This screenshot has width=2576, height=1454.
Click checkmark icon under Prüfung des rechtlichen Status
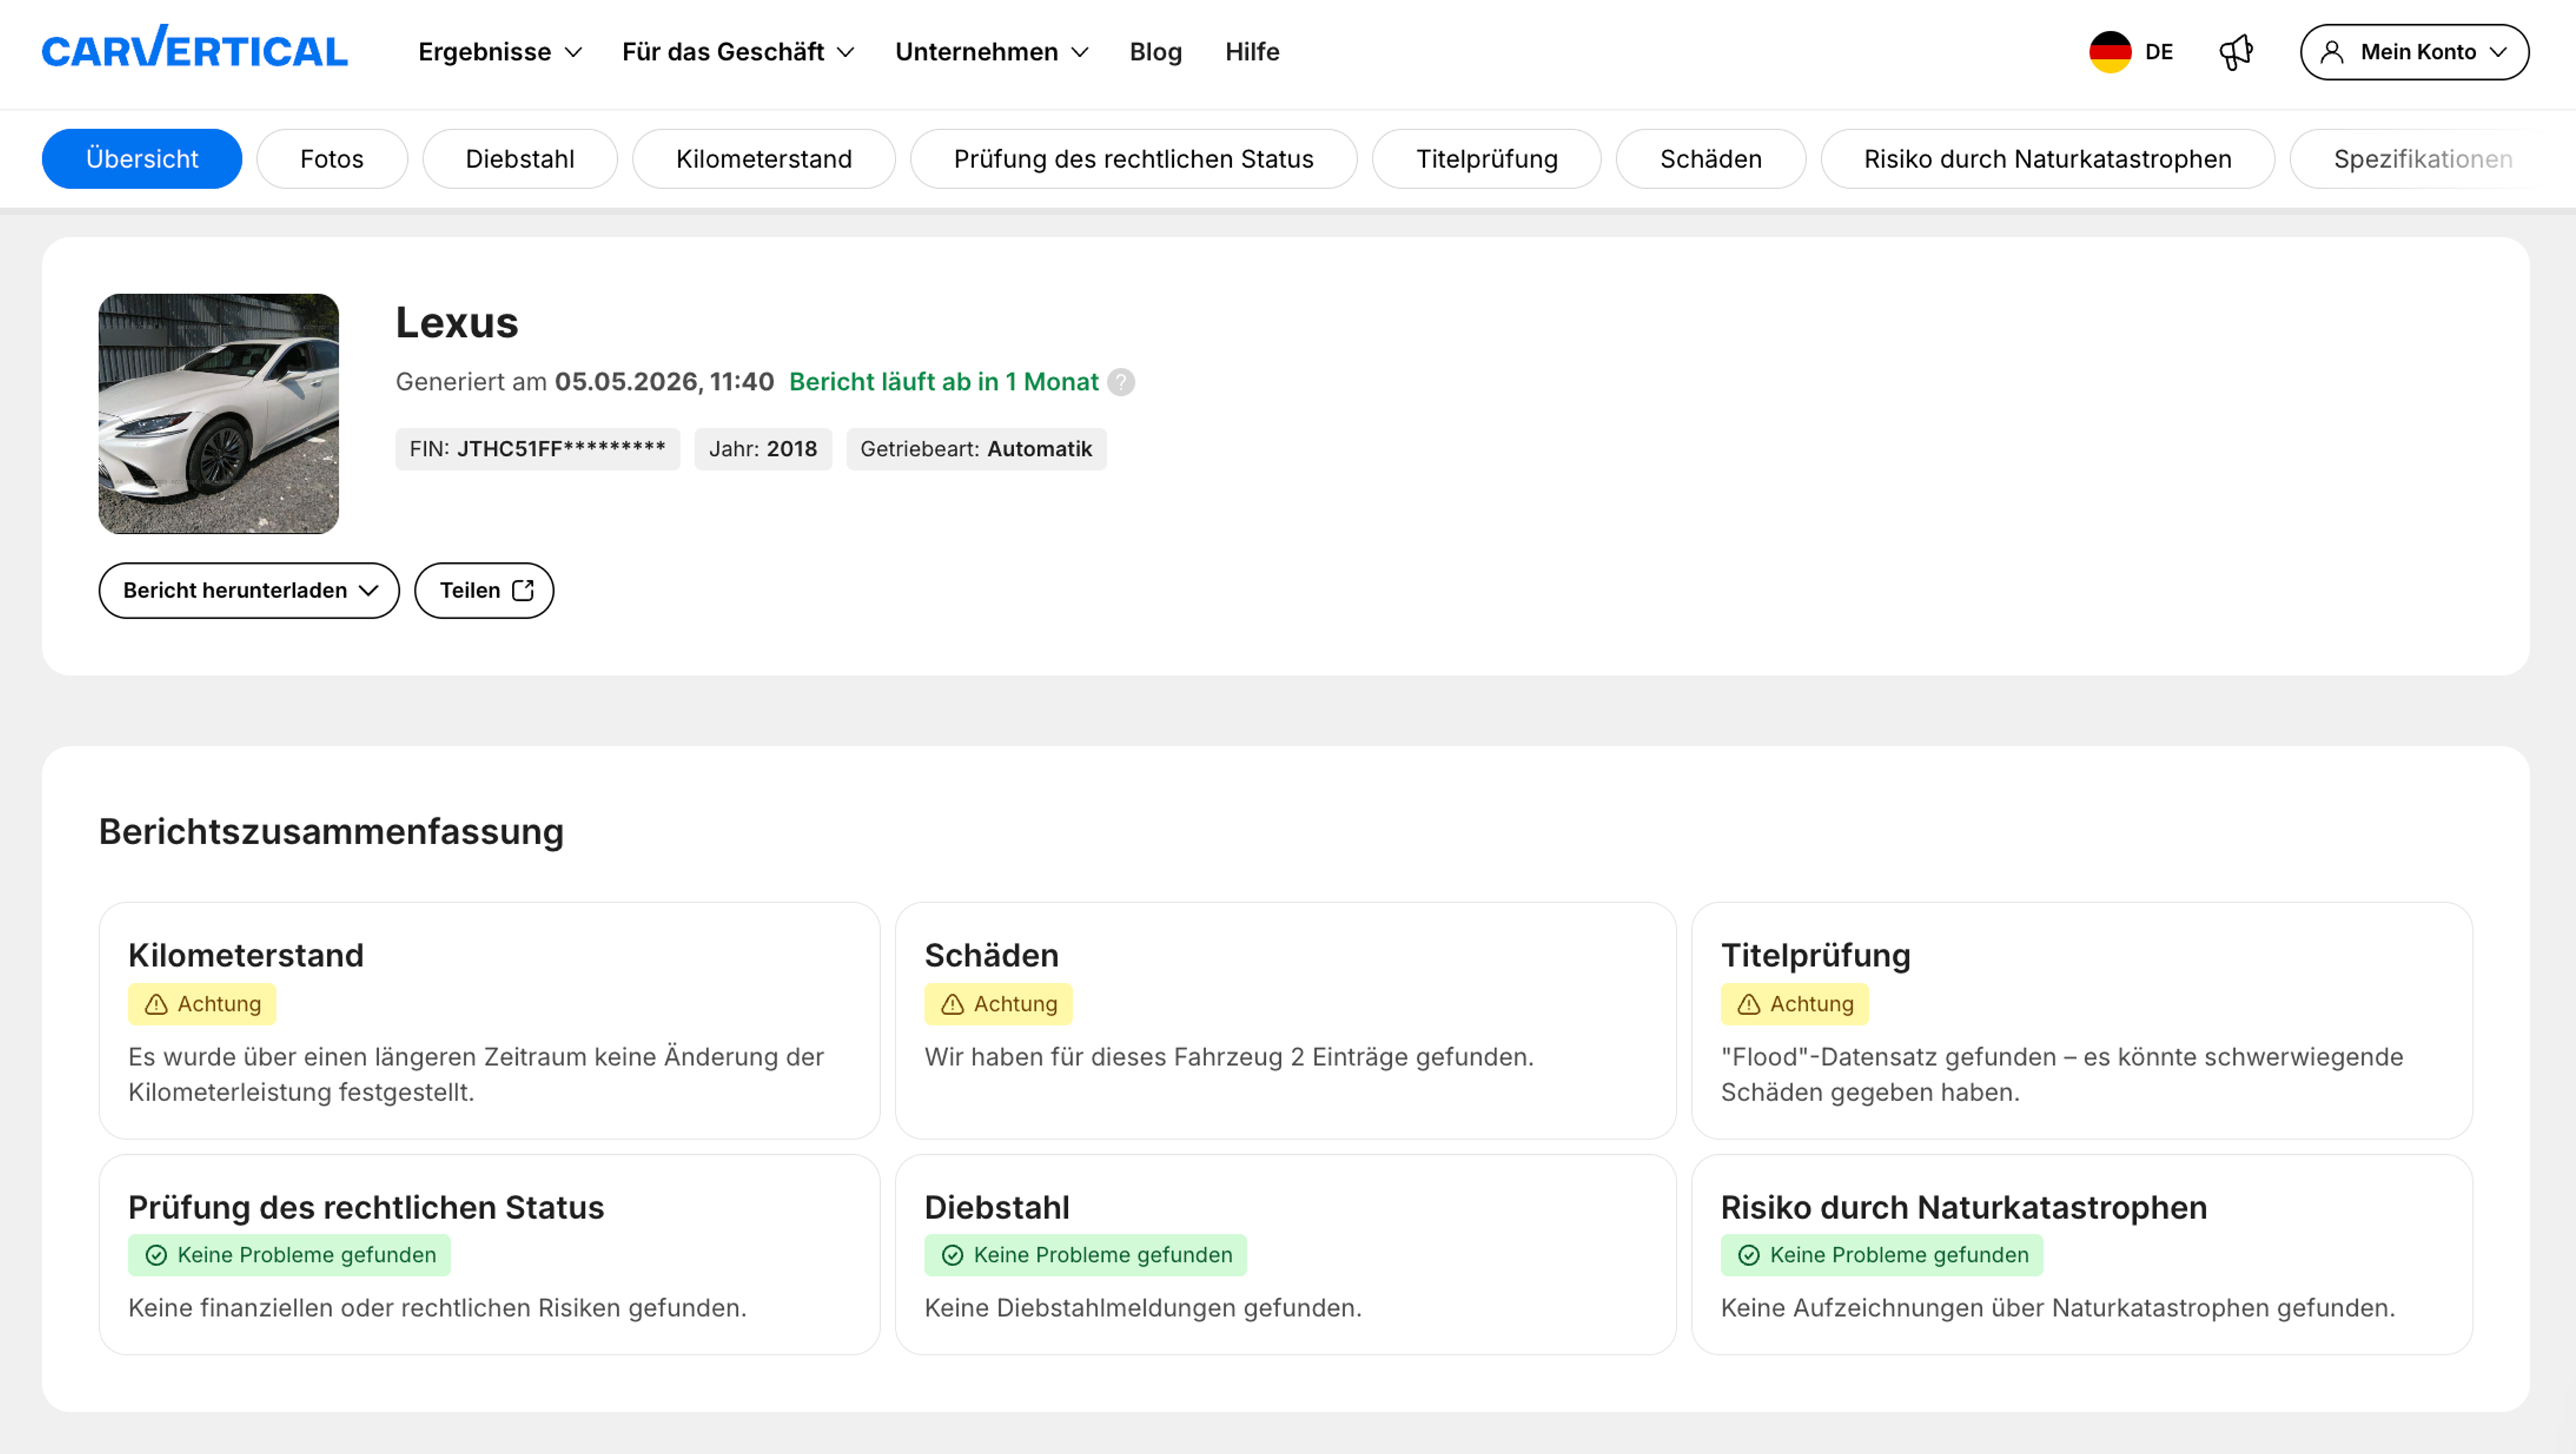[x=156, y=1254]
